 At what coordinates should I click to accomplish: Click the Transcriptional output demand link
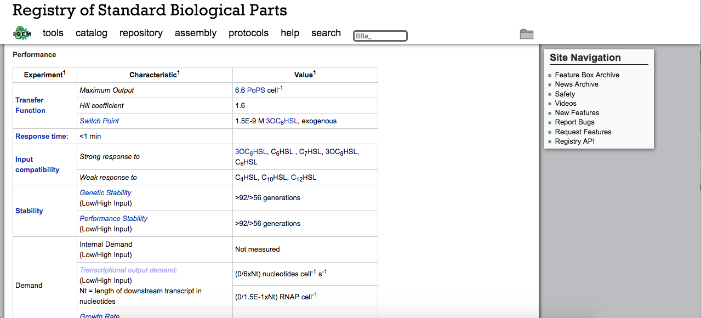pyautogui.click(x=128, y=270)
